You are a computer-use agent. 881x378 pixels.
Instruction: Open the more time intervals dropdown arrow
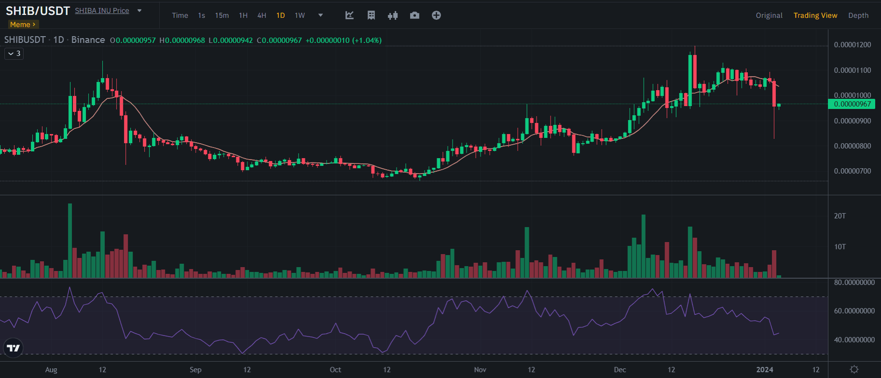tap(320, 15)
